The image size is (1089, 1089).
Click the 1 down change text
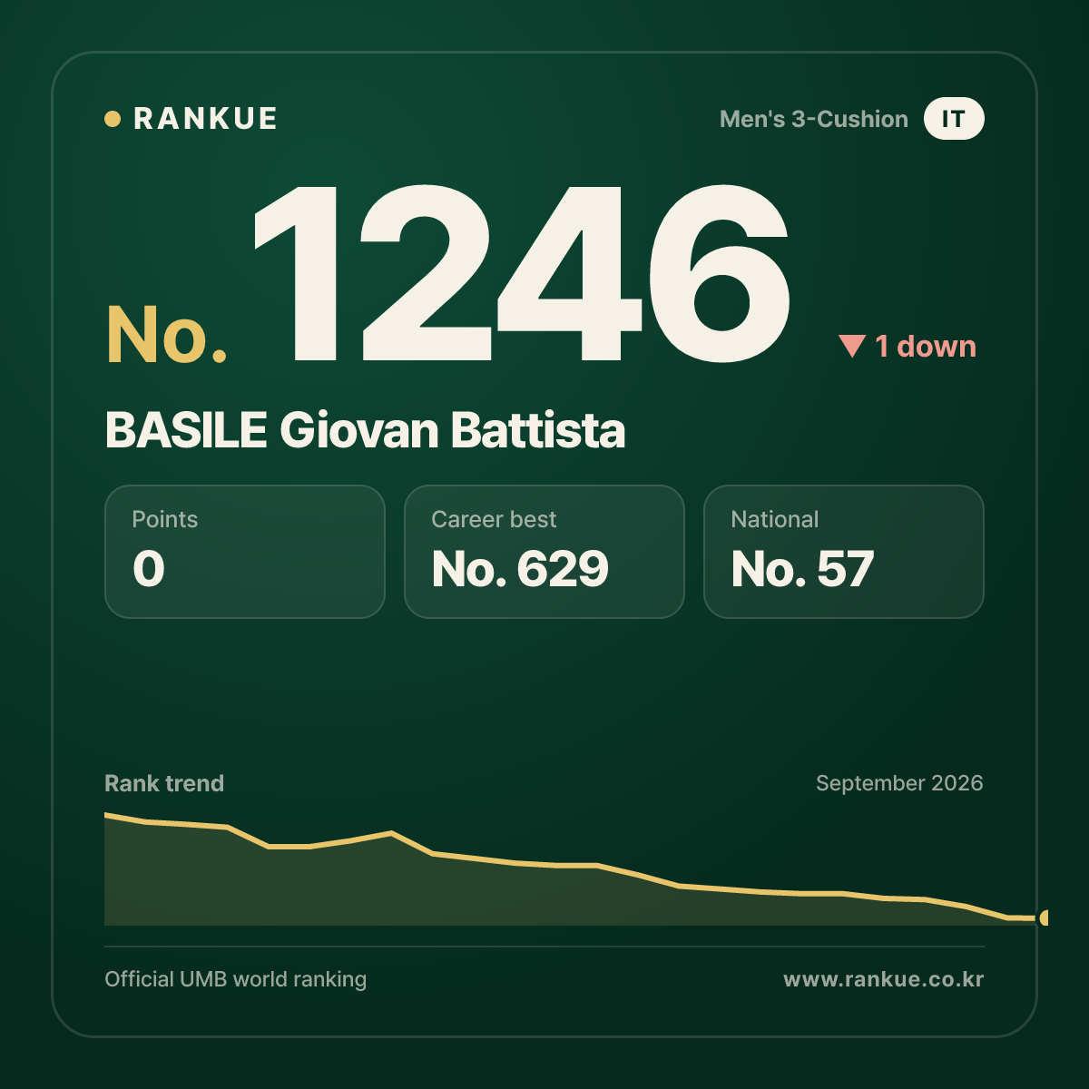(x=926, y=347)
